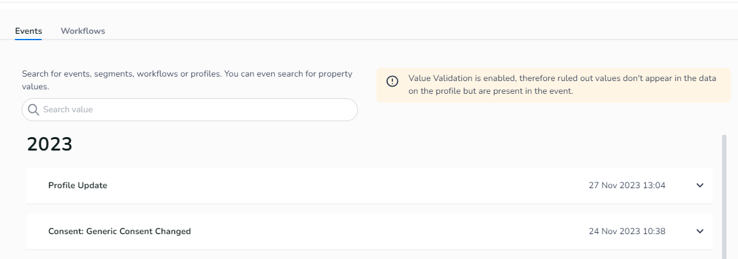This screenshot has width=738, height=259.
Task: Click the magnifier icon in search box
Action: pos(33,110)
